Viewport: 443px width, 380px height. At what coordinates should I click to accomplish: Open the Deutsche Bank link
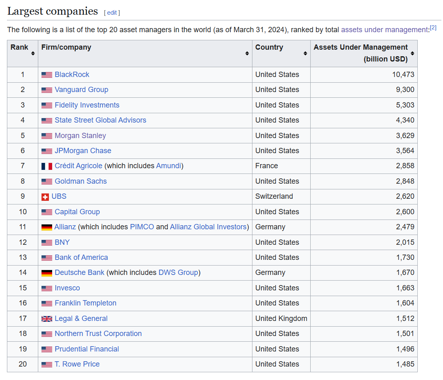click(x=79, y=272)
